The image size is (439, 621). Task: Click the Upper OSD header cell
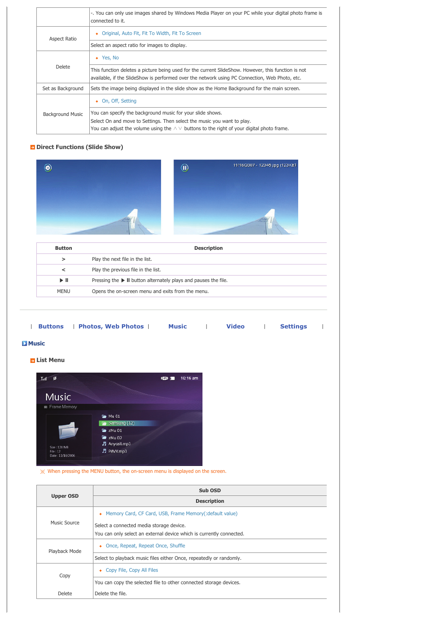point(65,496)
